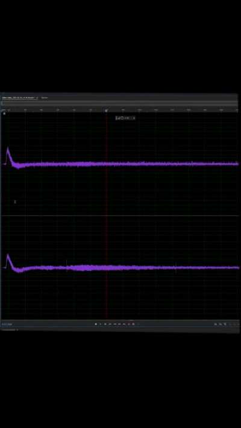Click the upper channel waveform peak

click(8, 149)
